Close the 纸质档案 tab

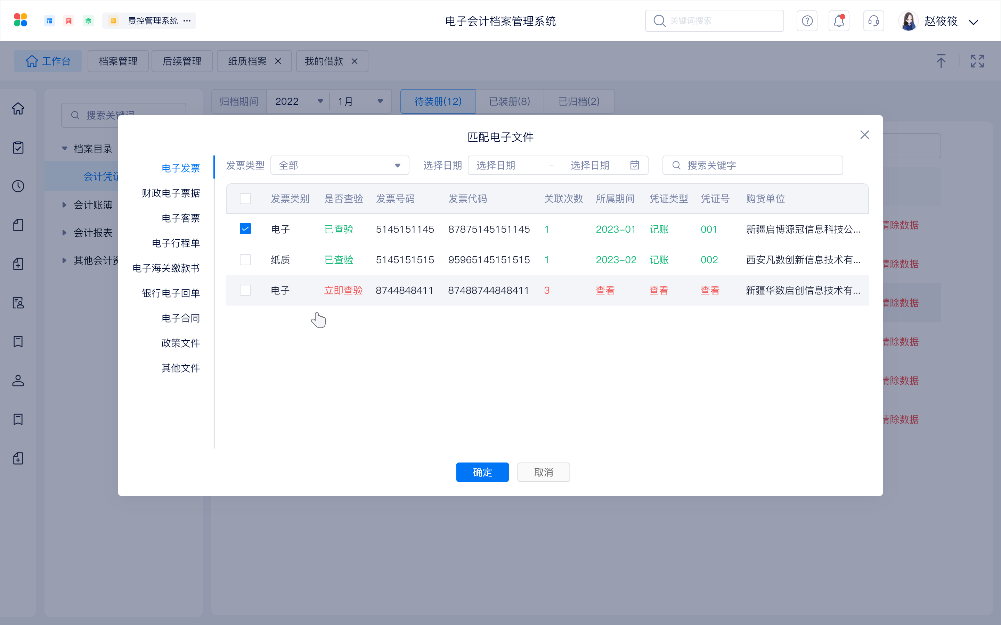click(x=278, y=61)
